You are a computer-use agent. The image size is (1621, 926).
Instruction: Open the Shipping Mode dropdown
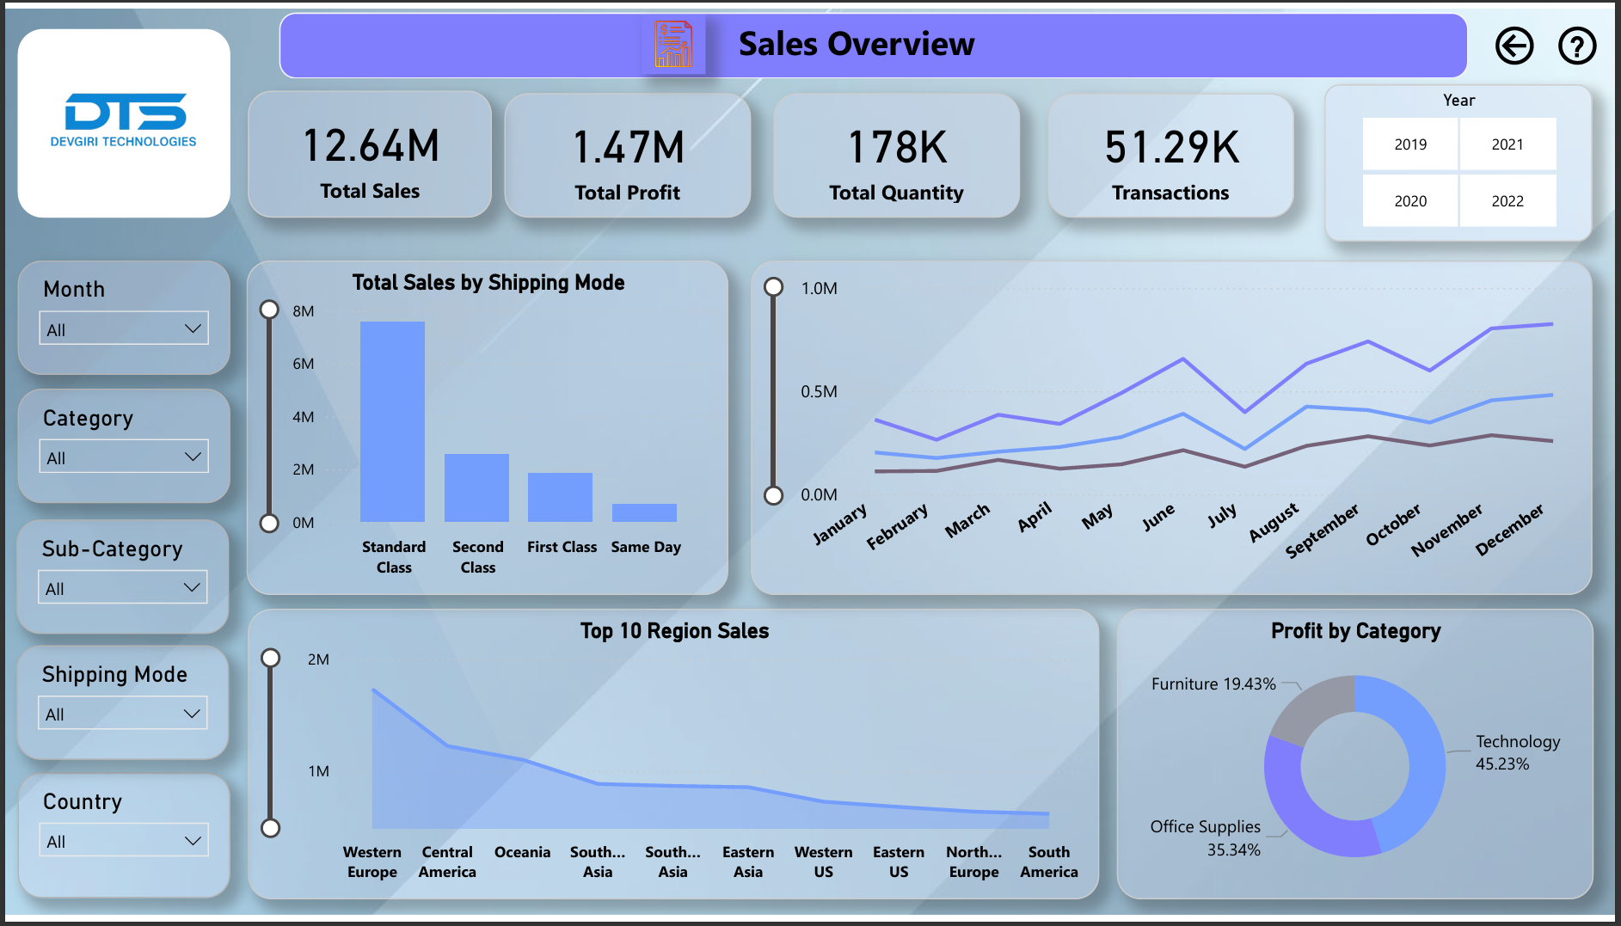tap(123, 714)
